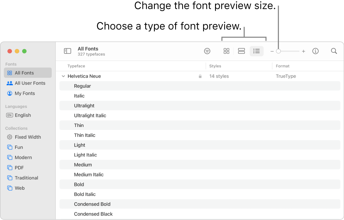Viewport: 344px width, 220px height.
Task: Select All User Fonts in sidebar
Action: tap(29, 83)
